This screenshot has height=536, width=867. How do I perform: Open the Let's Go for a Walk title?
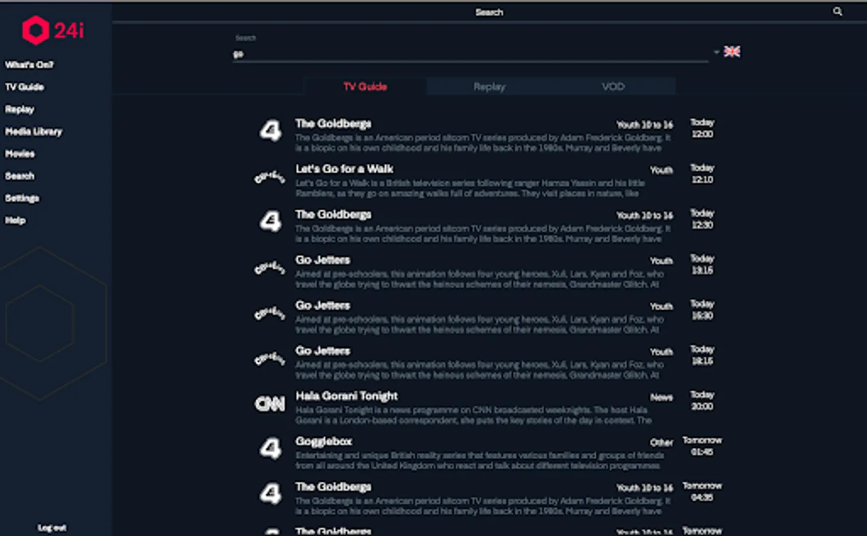click(x=344, y=169)
